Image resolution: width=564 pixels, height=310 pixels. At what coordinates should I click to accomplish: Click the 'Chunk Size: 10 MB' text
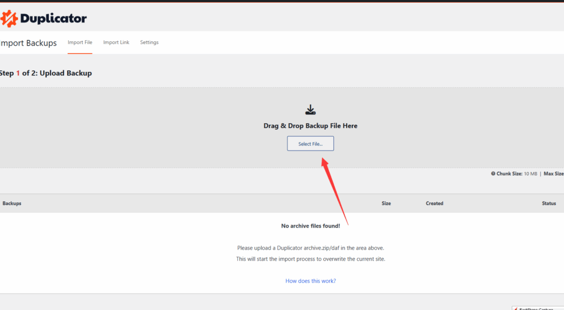[517, 174]
